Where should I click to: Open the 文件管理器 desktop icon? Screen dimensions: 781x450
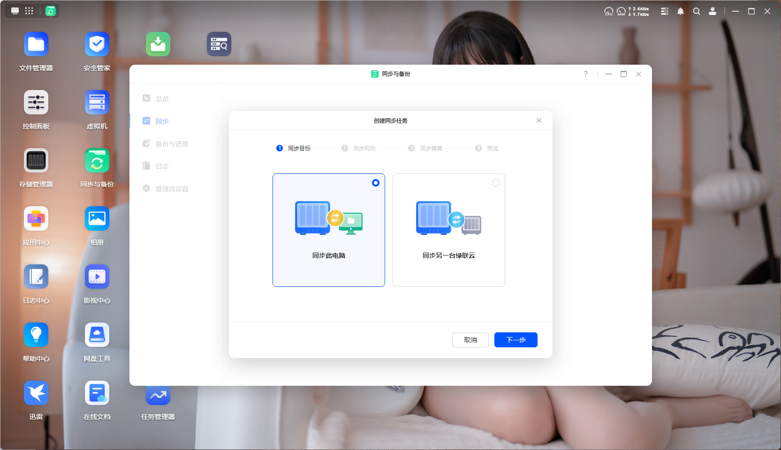click(36, 45)
